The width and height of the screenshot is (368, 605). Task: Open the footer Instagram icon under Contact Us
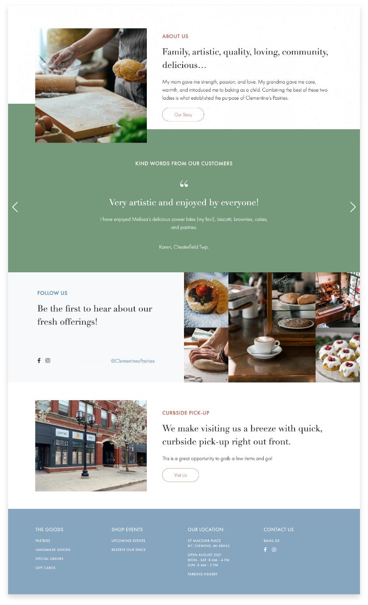(x=274, y=550)
